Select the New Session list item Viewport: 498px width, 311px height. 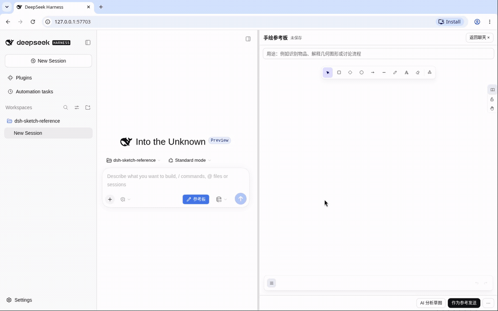click(48, 133)
